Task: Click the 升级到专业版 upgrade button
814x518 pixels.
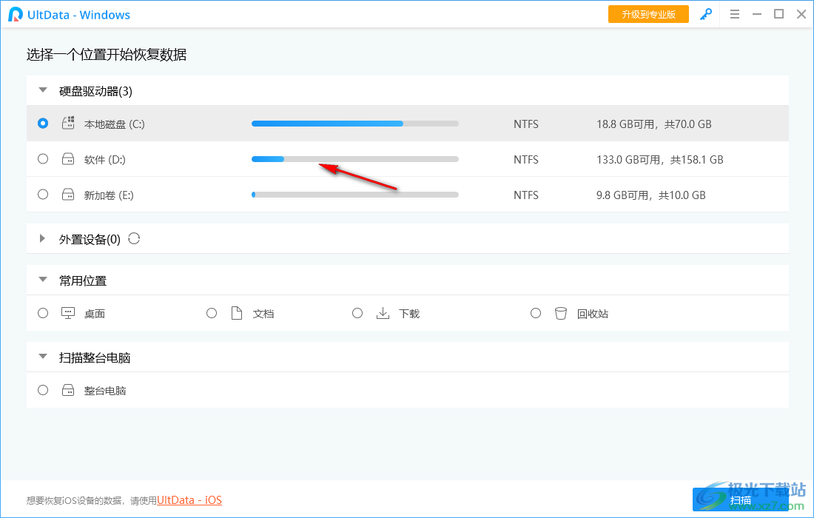Action: pyautogui.click(x=648, y=14)
